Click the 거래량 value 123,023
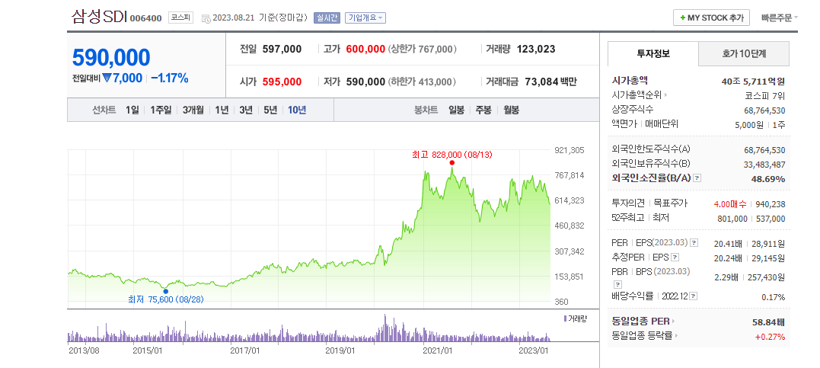 (536, 50)
